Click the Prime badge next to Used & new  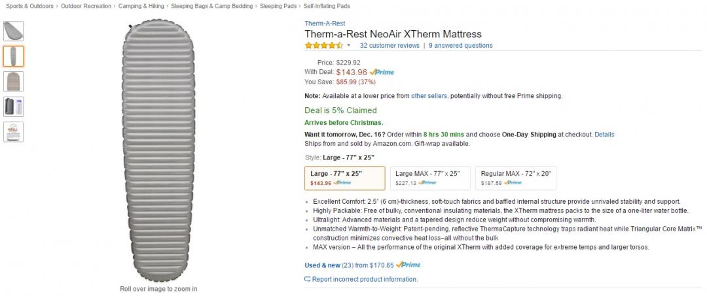tap(408, 265)
